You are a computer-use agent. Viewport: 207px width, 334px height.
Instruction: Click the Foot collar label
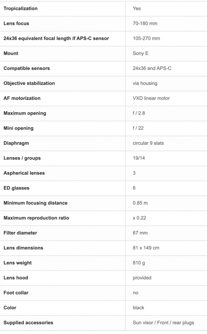pos(16,293)
